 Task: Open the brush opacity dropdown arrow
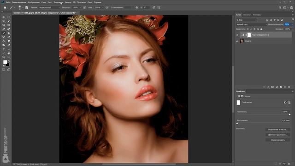point(80,7)
